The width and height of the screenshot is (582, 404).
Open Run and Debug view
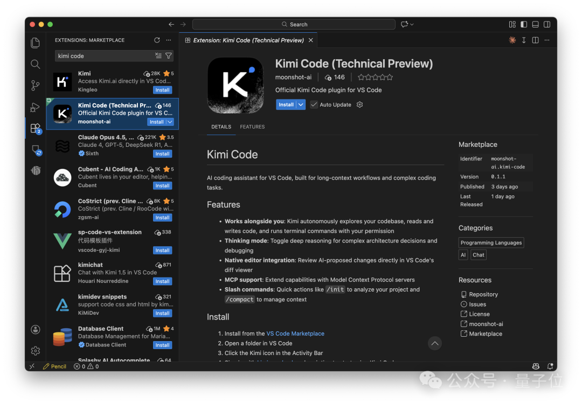coord(35,107)
